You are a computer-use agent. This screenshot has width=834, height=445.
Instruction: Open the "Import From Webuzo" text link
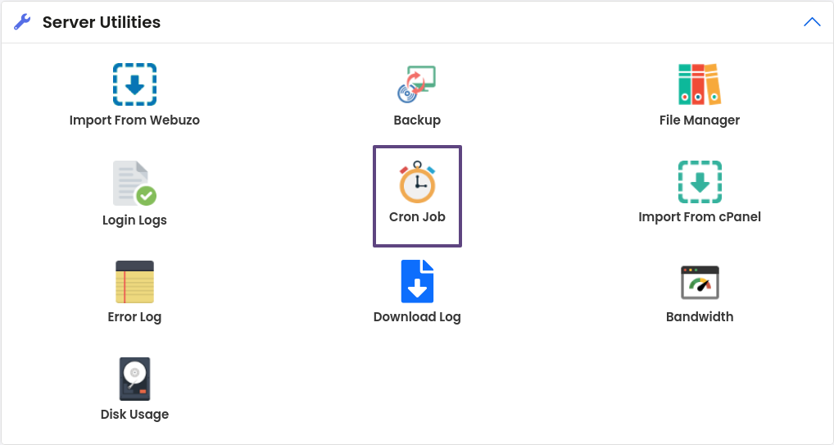134,120
